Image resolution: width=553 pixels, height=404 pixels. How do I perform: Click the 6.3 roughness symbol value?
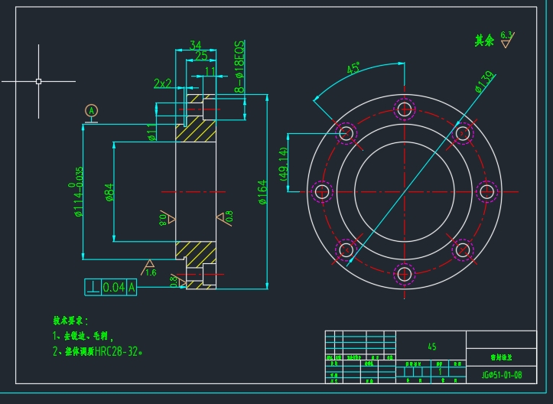pyautogui.click(x=506, y=35)
